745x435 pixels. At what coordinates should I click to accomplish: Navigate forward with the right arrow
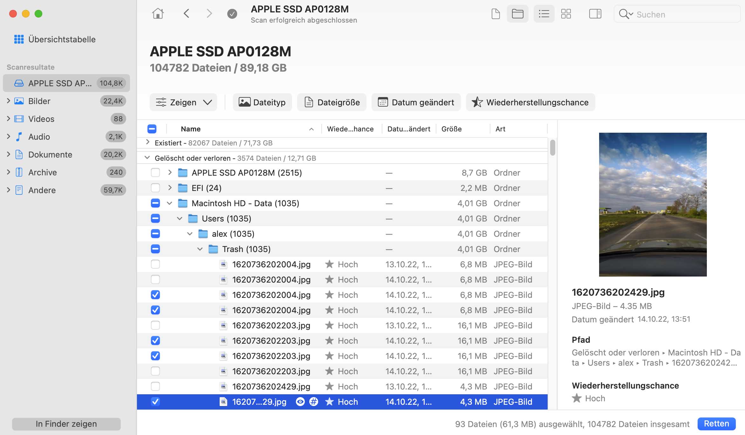point(209,13)
